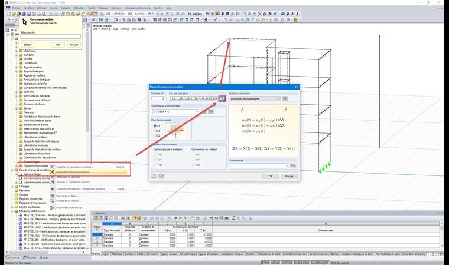Switch to the Appuis nodaux table tab

[x=169, y=254]
